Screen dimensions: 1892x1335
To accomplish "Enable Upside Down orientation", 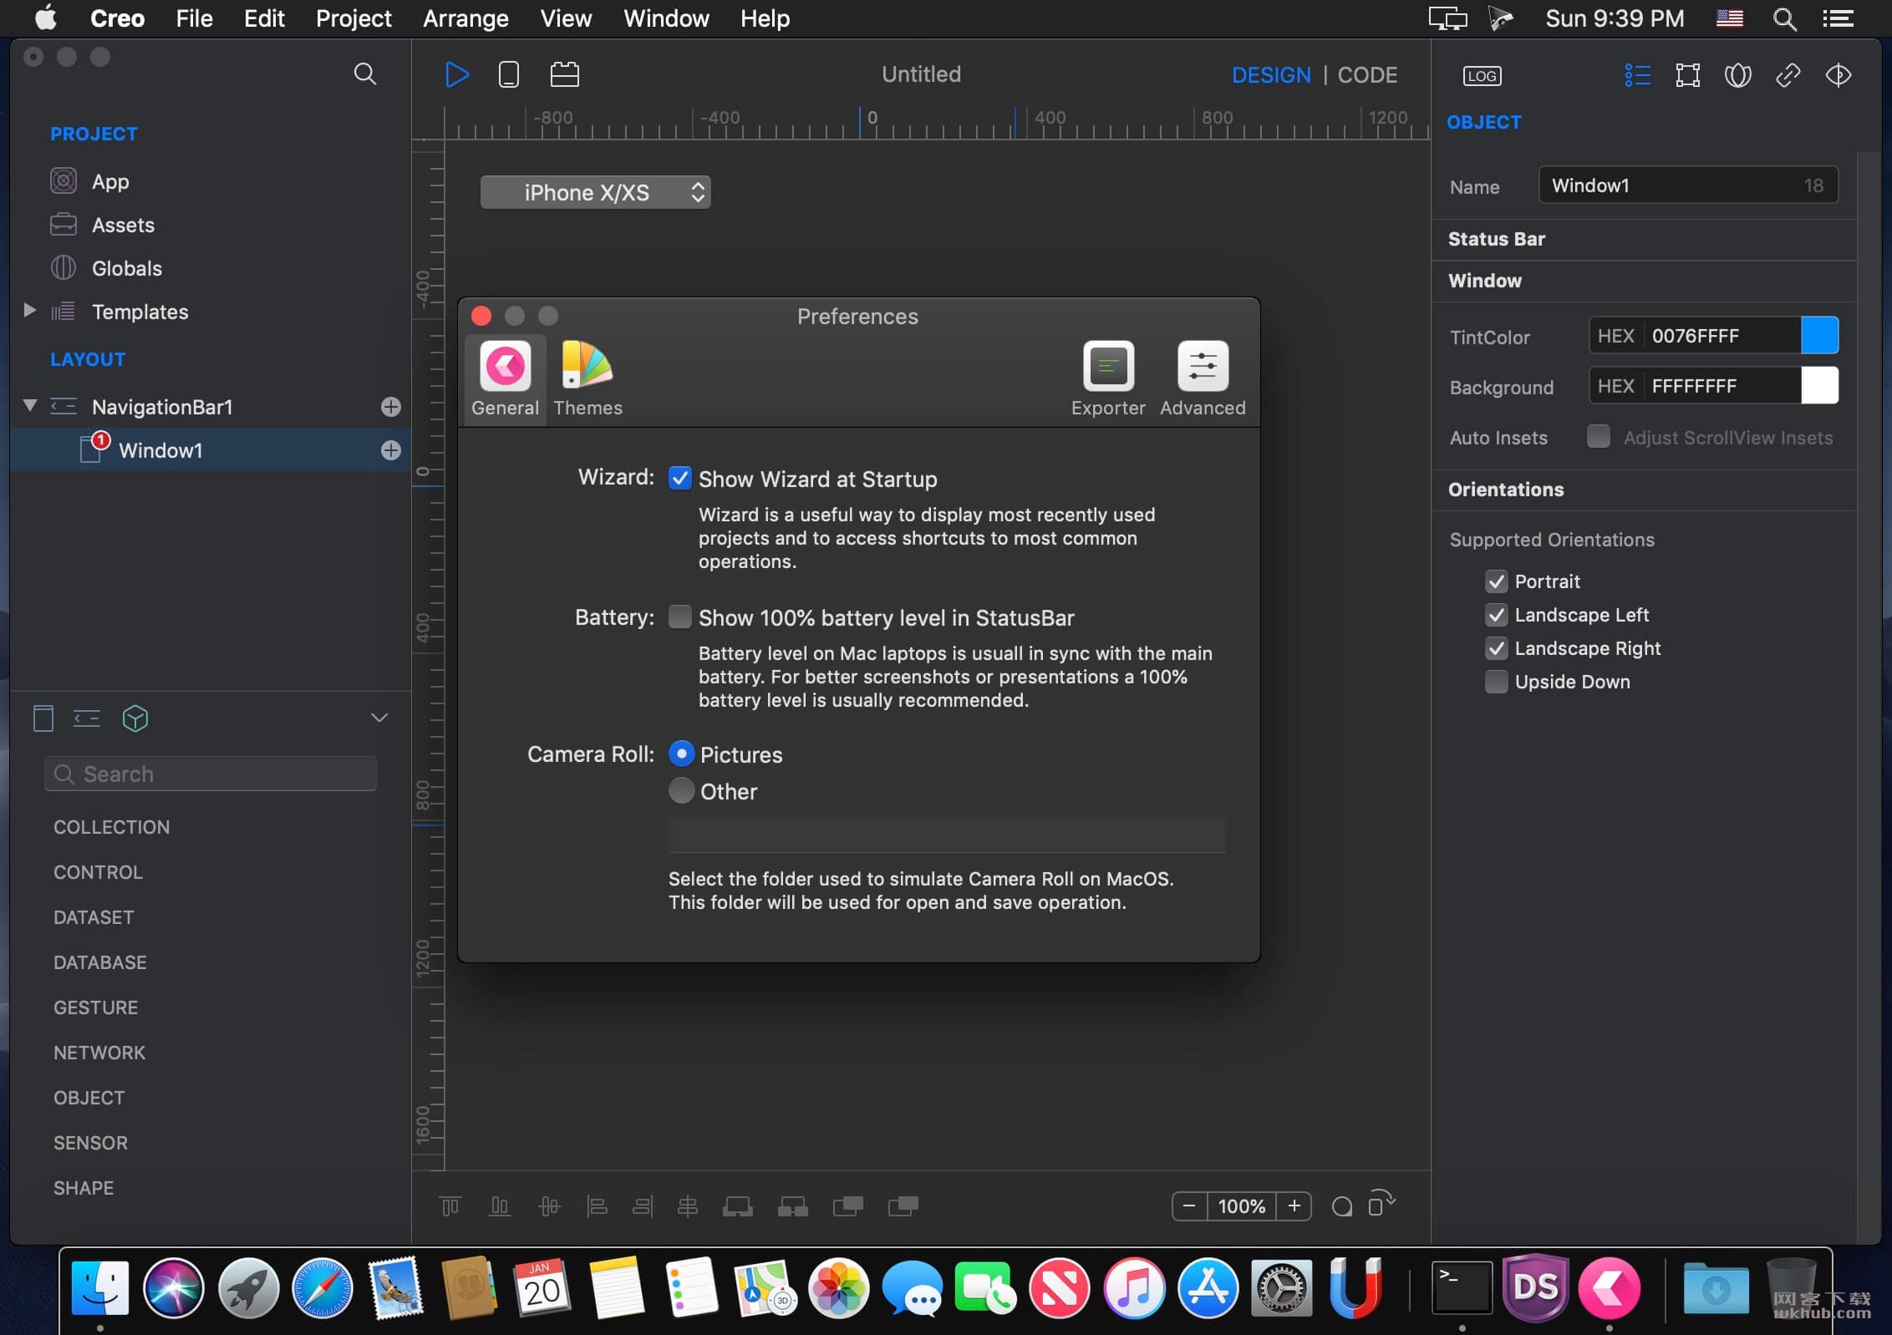I will (1496, 681).
